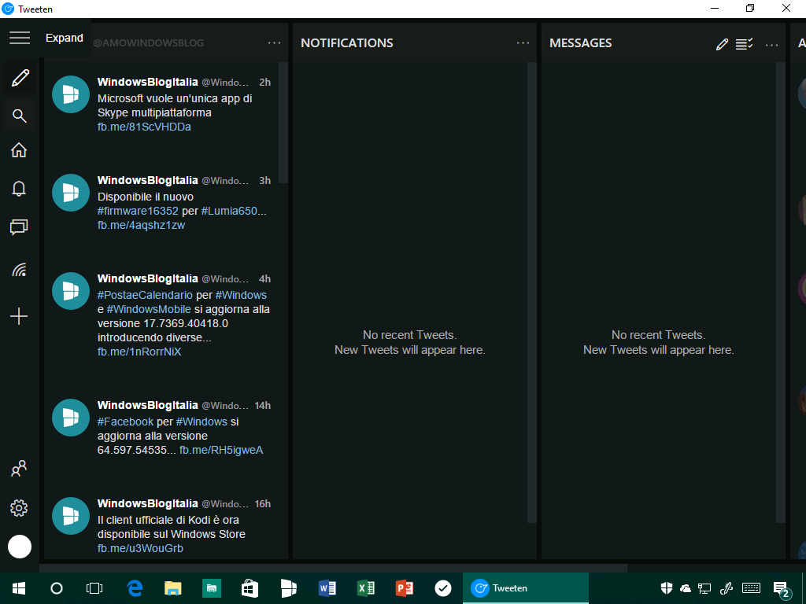The height and width of the screenshot is (604, 806).
Task: Open WindowsBlogItalia name on 2h tweet
Action: click(148, 82)
